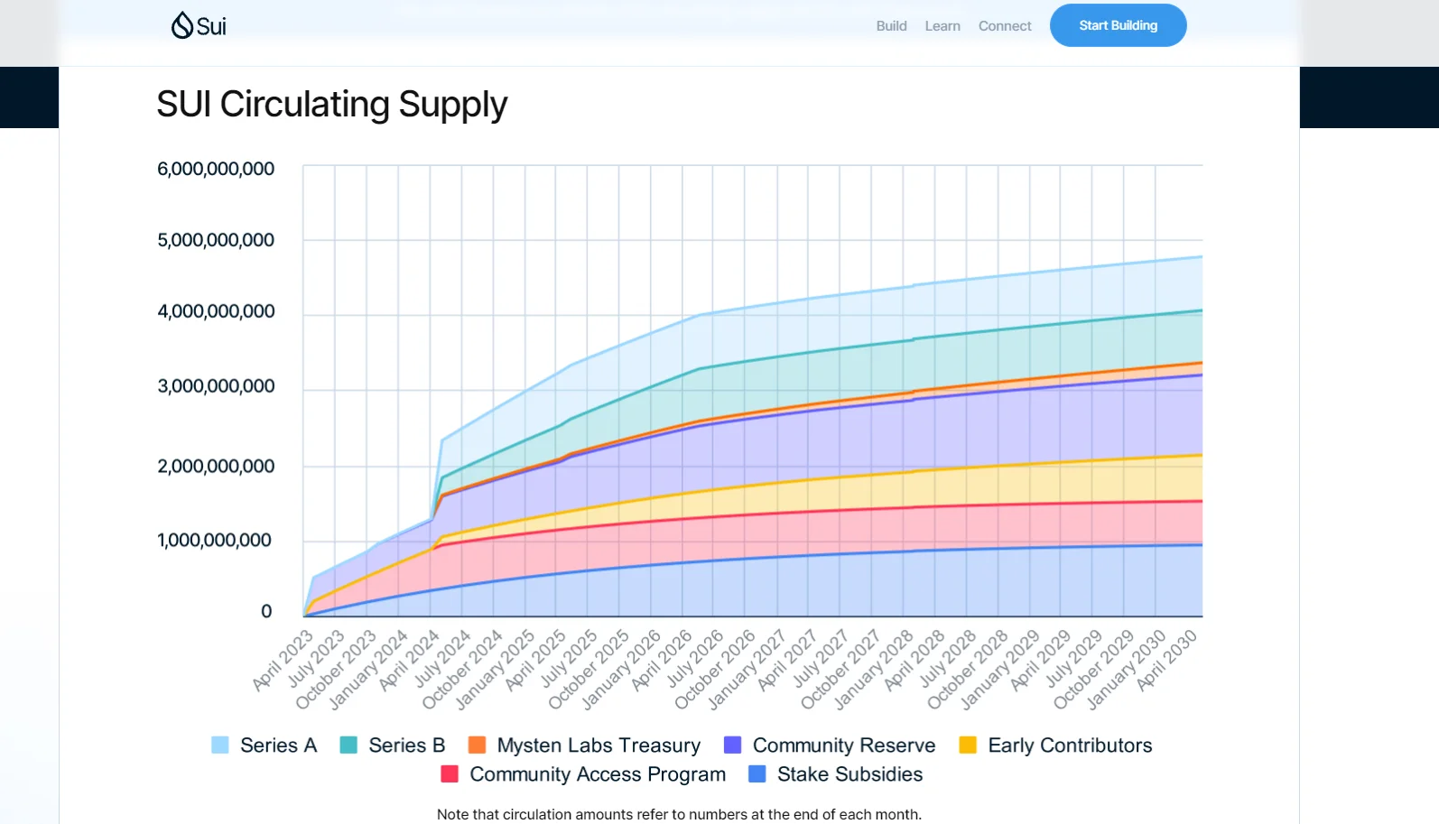
Task: Click the 2,000,000,000 y-axis label
Action: 216,467
